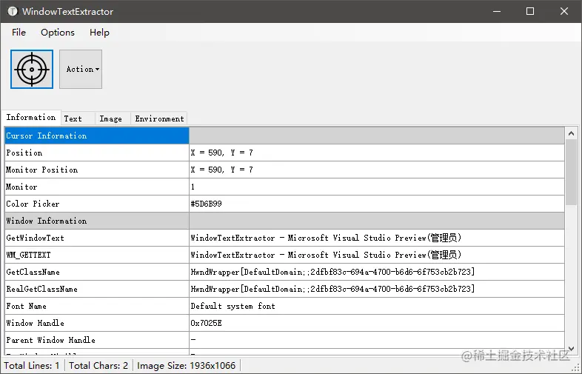582x374 pixels.
Task: Click the GetWindowText value cell
Action: pos(377,238)
